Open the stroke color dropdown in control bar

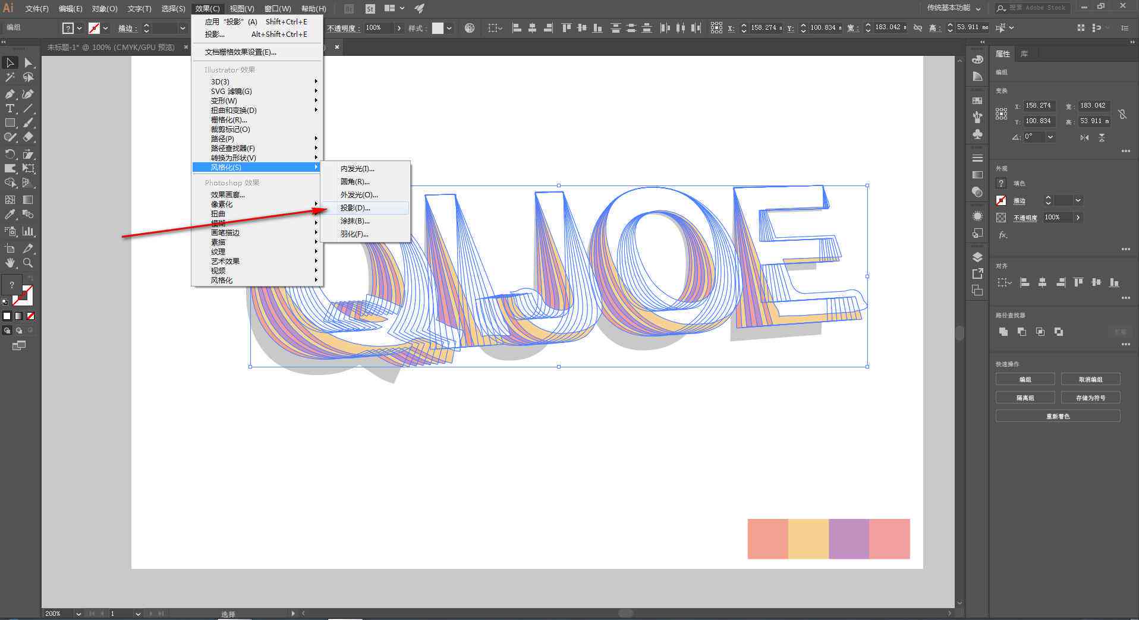106,28
